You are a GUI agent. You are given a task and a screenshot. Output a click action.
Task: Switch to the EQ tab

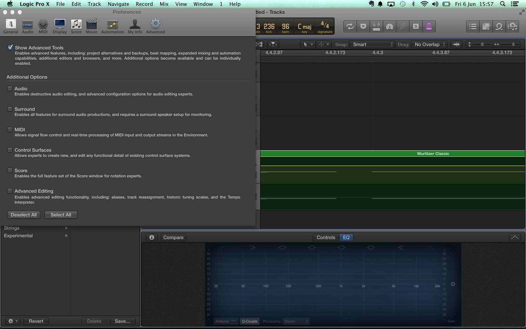click(x=346, y=237)
